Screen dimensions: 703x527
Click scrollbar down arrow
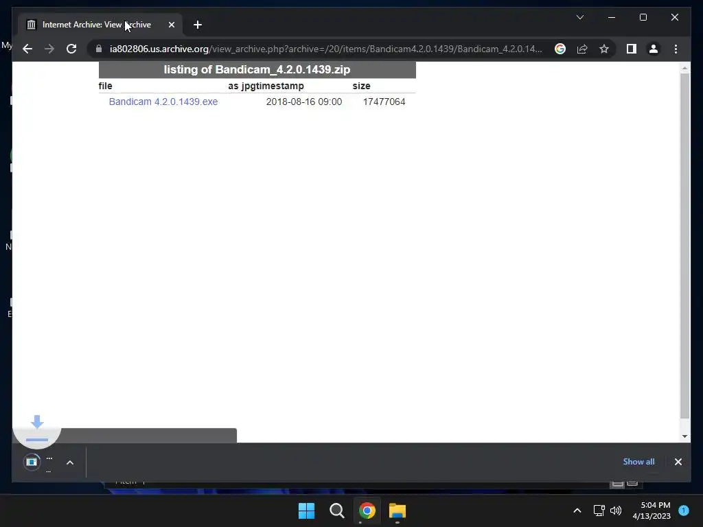pos(684,436)
